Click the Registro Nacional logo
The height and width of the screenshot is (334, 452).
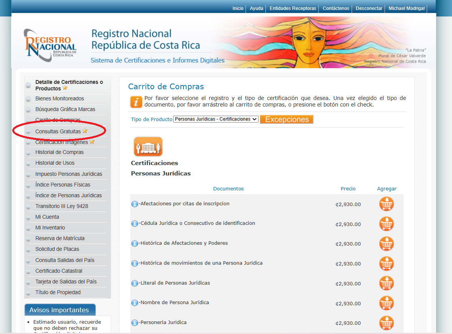50,45
